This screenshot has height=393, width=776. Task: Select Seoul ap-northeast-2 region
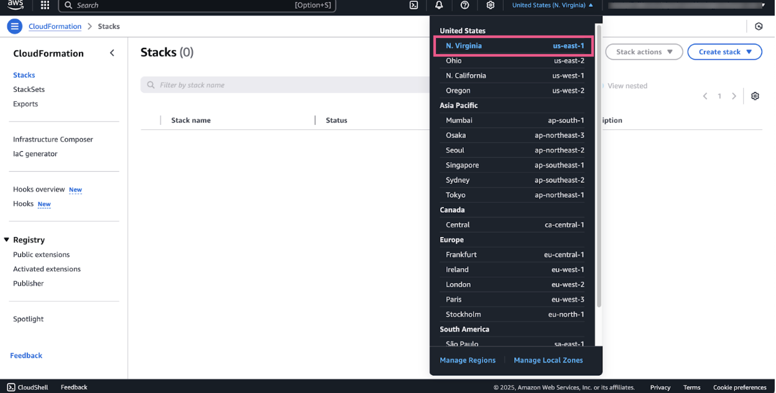(515, 150)
